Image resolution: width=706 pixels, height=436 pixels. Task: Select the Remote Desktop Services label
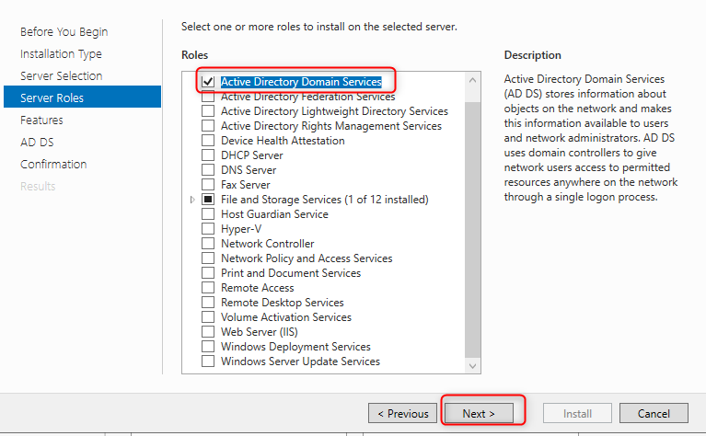283,303
